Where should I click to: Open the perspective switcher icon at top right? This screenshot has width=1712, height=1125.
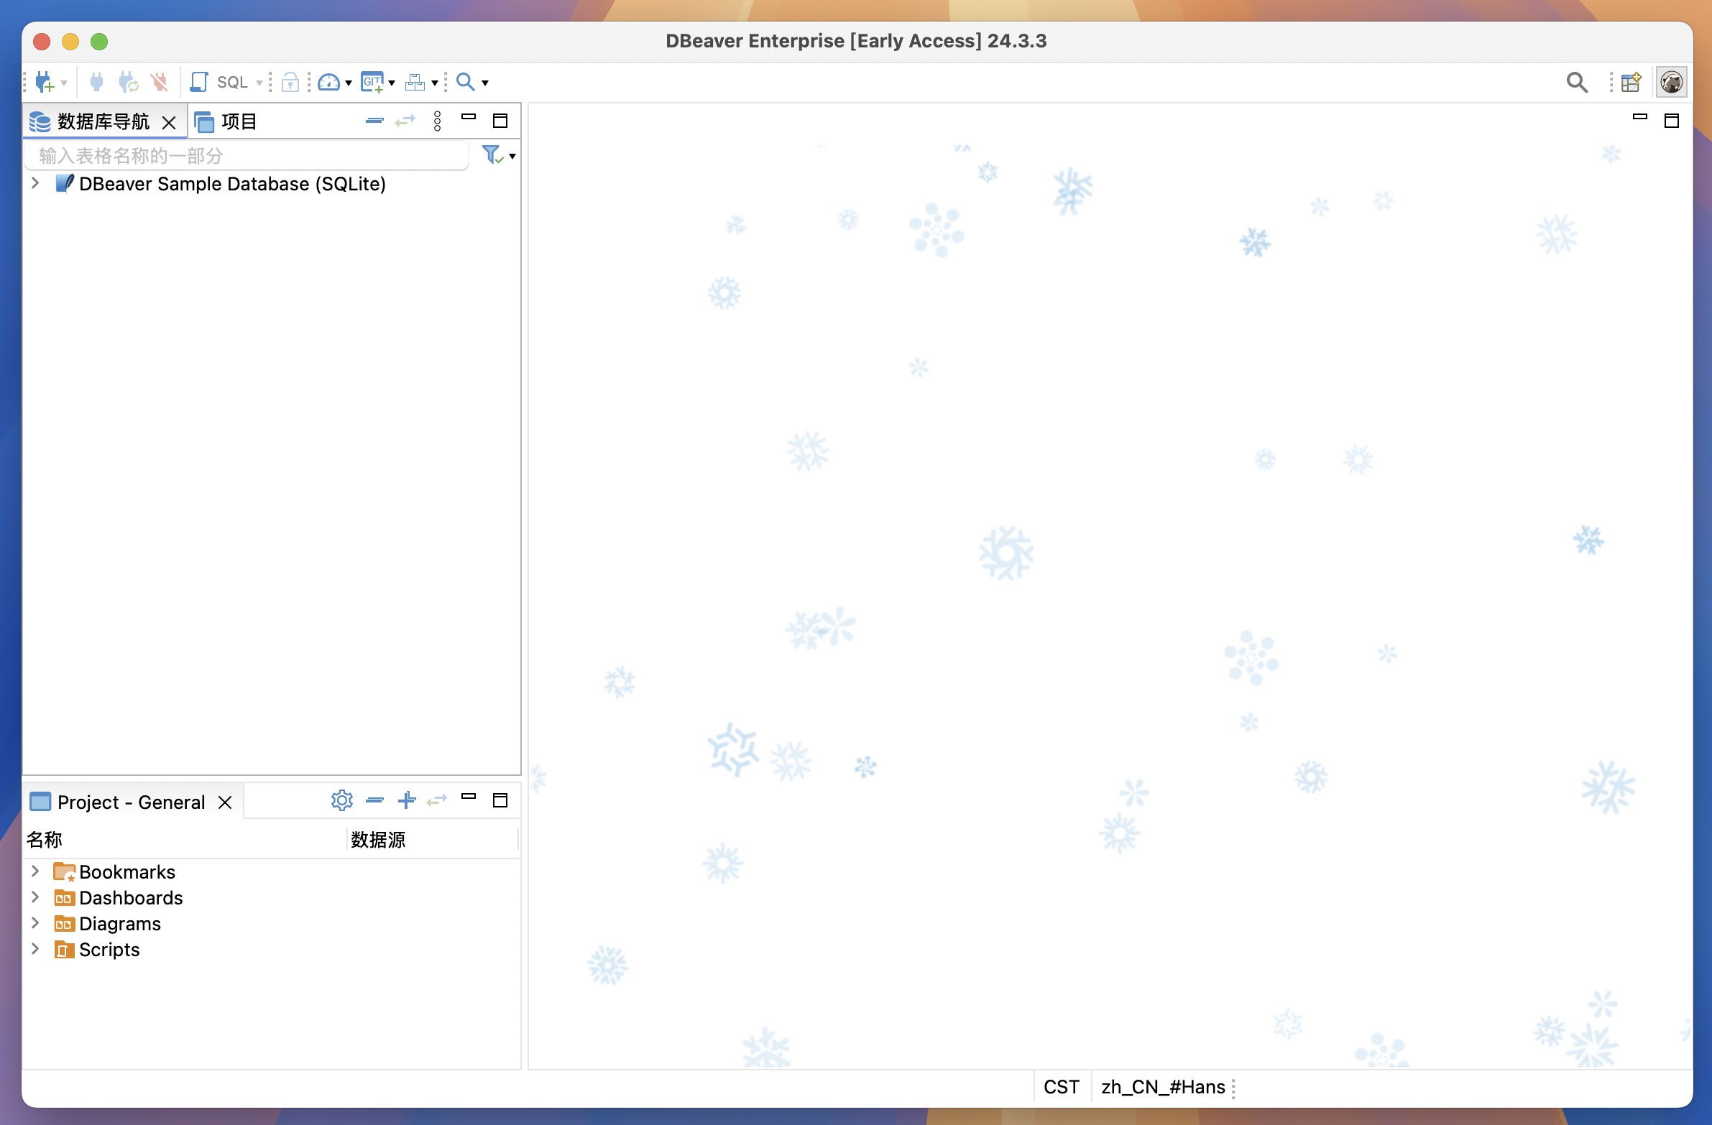tap(1632, 82)
